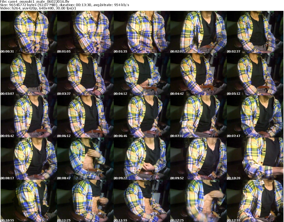Select the thumbnail stamped 00:04:42

198,74
